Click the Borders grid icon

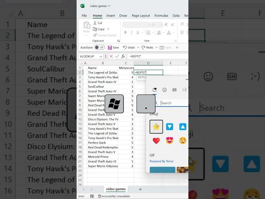pyautogui.click(x=148, y=32)
